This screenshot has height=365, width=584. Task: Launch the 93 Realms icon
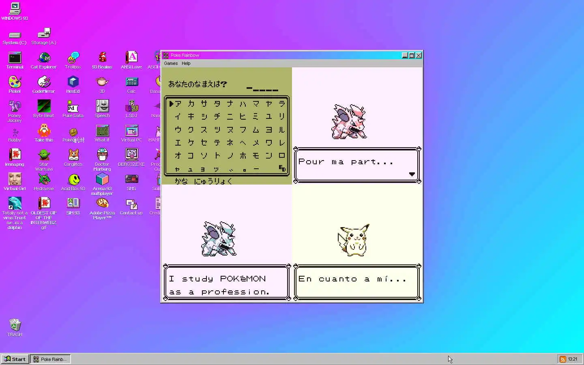tap(102, 60)
